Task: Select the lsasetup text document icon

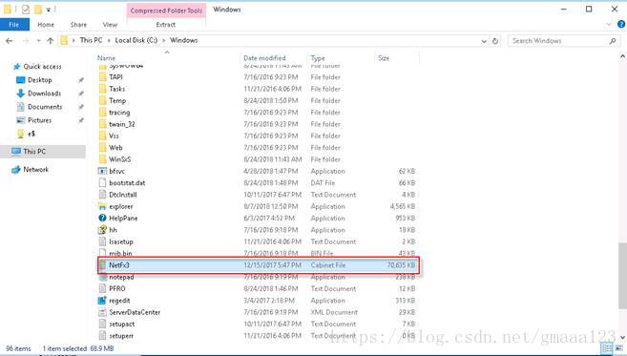Action: [103, 241]
